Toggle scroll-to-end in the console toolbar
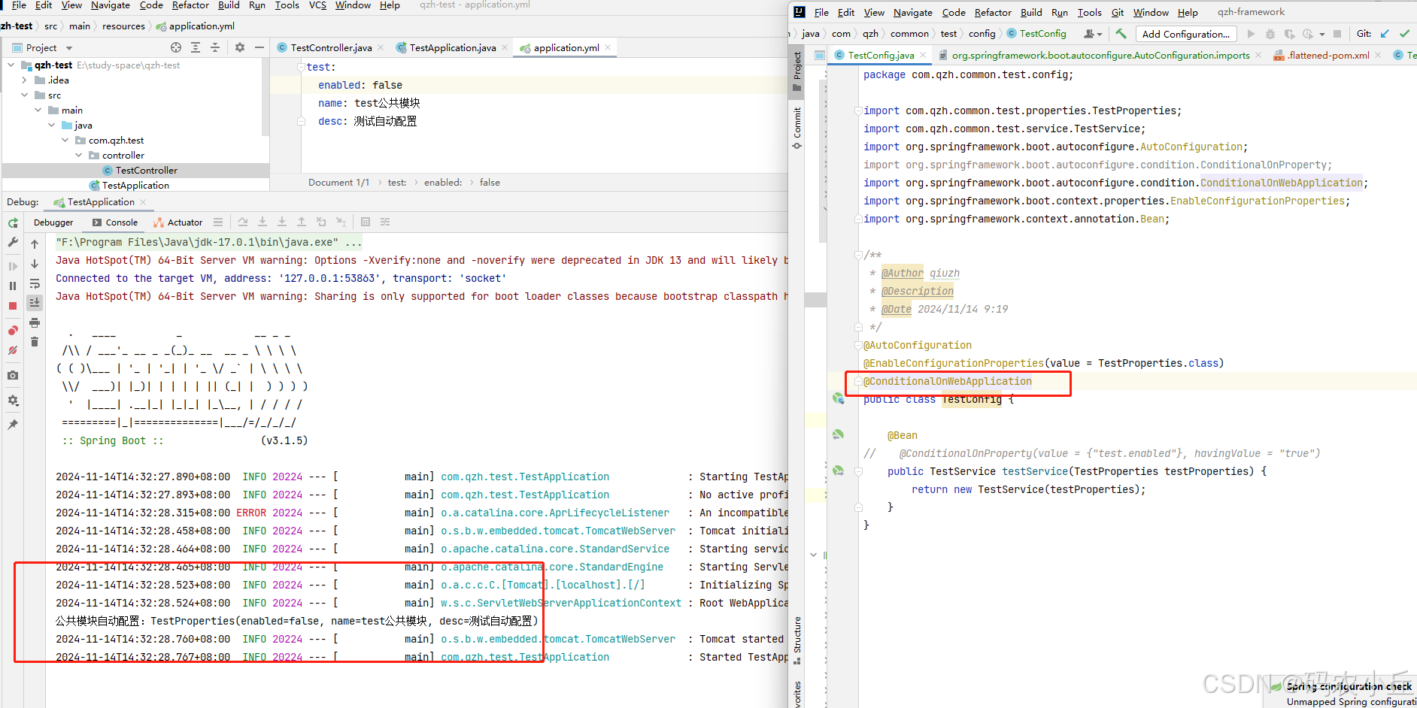The image size is (1417, 708). click(34, 303)
